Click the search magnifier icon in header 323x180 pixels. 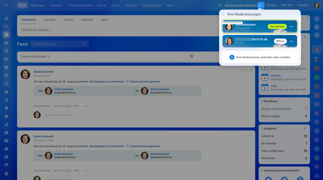click(220, 5)
